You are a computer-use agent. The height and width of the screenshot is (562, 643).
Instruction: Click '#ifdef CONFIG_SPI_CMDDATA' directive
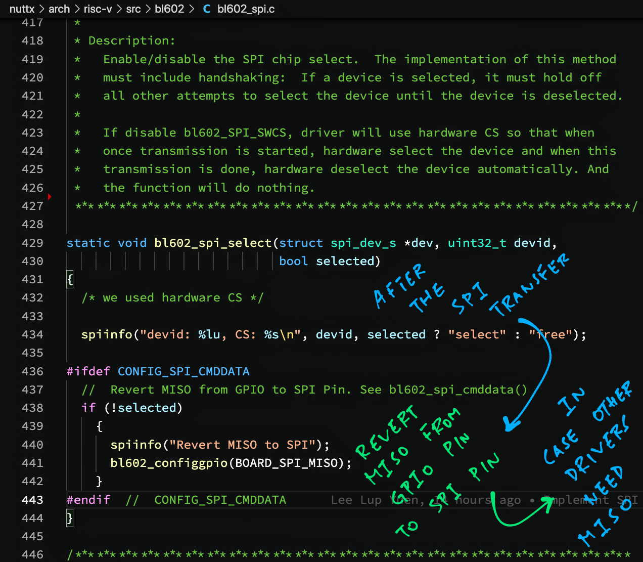point(158,371)
